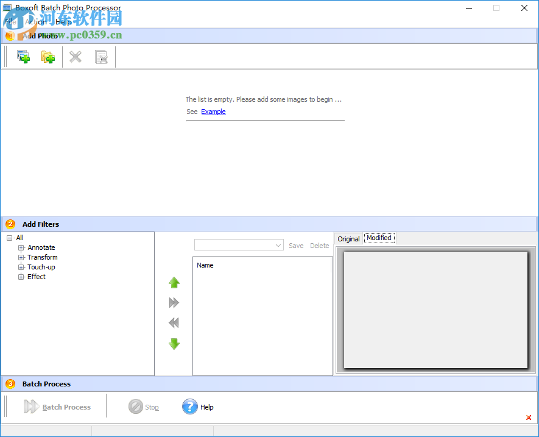The width and height of the screenshot is (539, 437).
Task: Click the green move-up arrow icon
Action: (x=174, y=282)
